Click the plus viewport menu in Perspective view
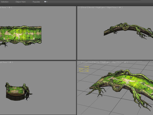153x115 pixels. pyautogui.click(x=80, y=62)
